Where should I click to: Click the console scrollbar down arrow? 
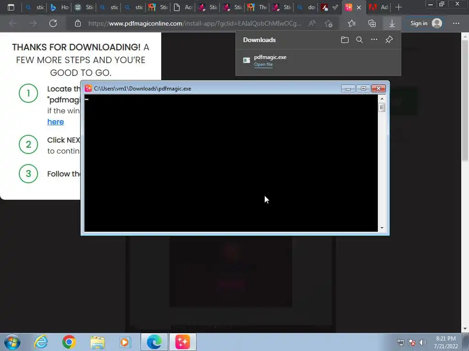click(x=382, y=228)
